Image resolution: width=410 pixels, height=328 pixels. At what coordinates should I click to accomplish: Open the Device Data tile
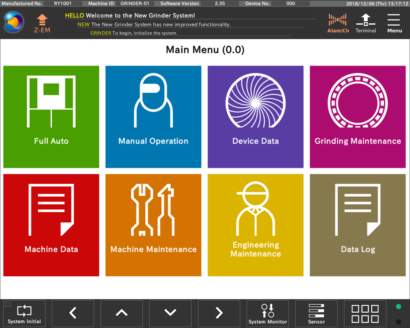[256, 117]
